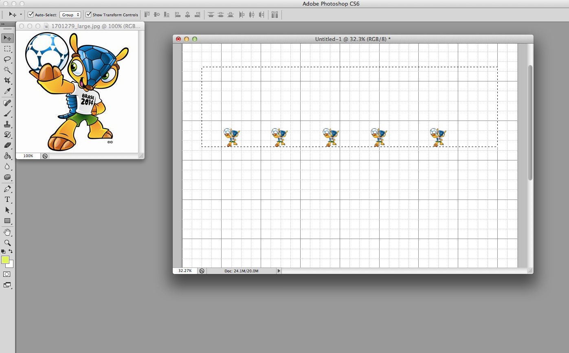Expand the Doc status info arrow menu
Viewport: 569px width, 353px height.
(279, 271)
